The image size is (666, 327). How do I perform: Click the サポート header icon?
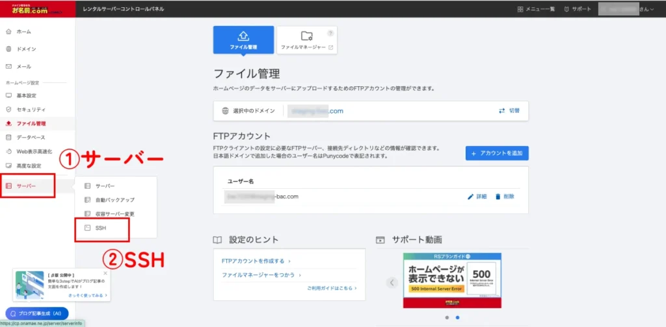[x=567, y=9]
